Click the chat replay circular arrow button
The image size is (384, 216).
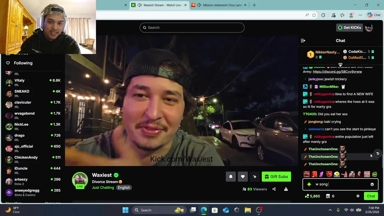[378, 154]
